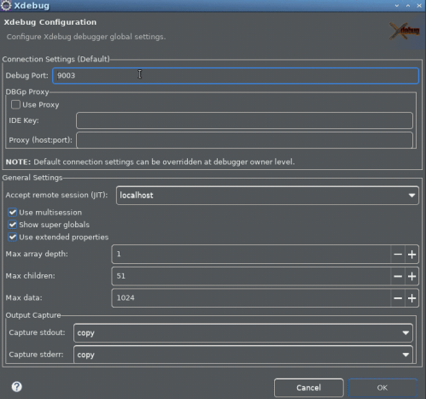This screenshot has height=399, width=426.
Task: Focus the Debug Port field
Action: 236,75
